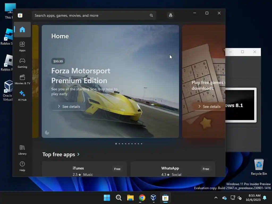The image size is (272, 204).
Task: Open the sudoku free games banner
Action: click(x=204, y=81)
